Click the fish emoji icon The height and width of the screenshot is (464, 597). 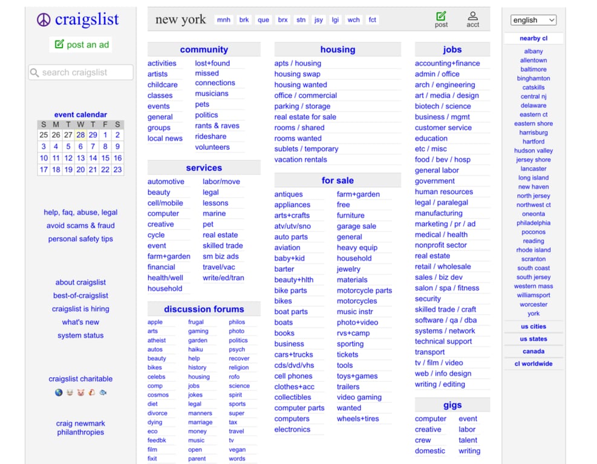(103, 392)
